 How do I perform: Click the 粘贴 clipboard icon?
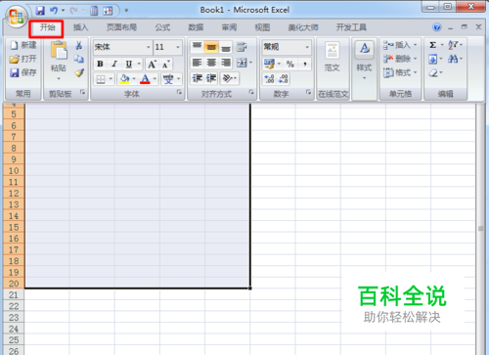pyautogui.click(x=59, y=51)
